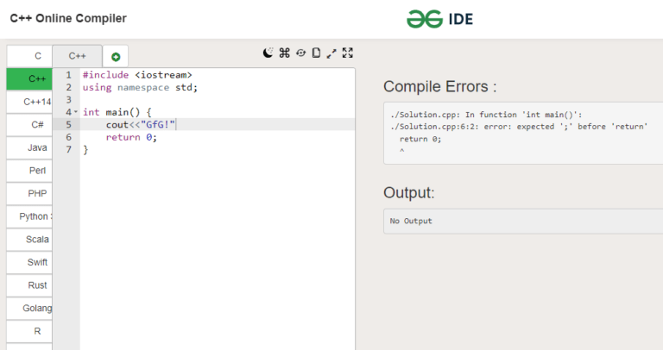
Task: Choose R in the language list
Action: coord(29,331)
